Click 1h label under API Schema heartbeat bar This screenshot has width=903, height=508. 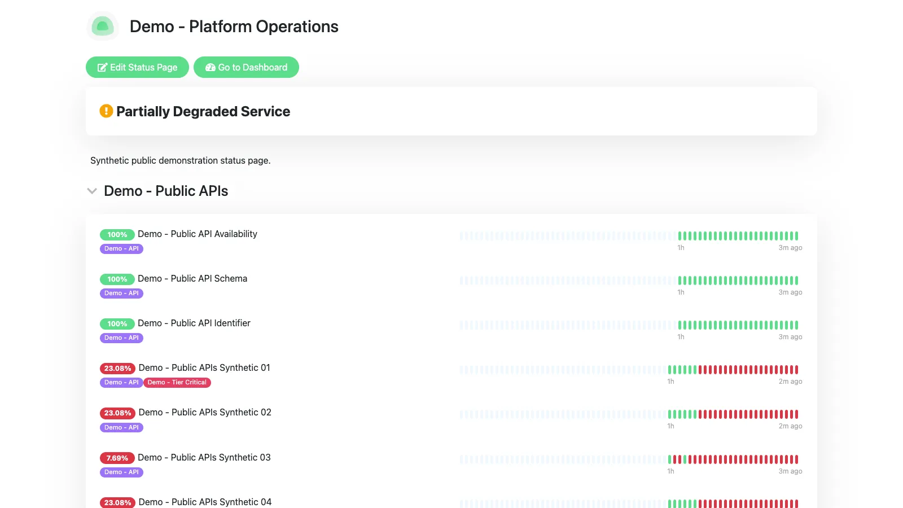[x=681, y=292]
